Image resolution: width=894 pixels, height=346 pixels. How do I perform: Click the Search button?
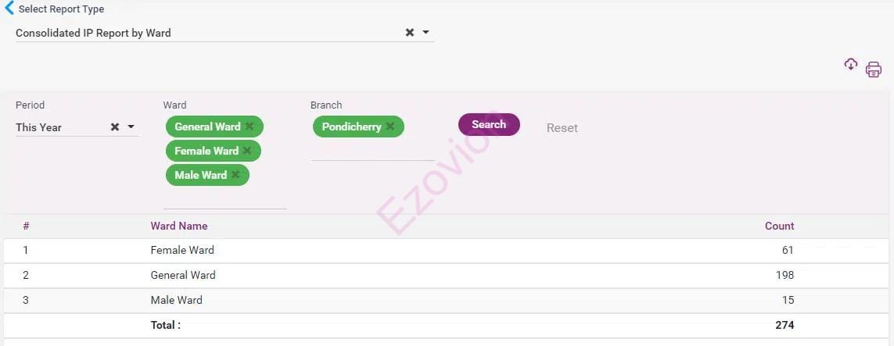pyautogui.click(x=489, y=125)
